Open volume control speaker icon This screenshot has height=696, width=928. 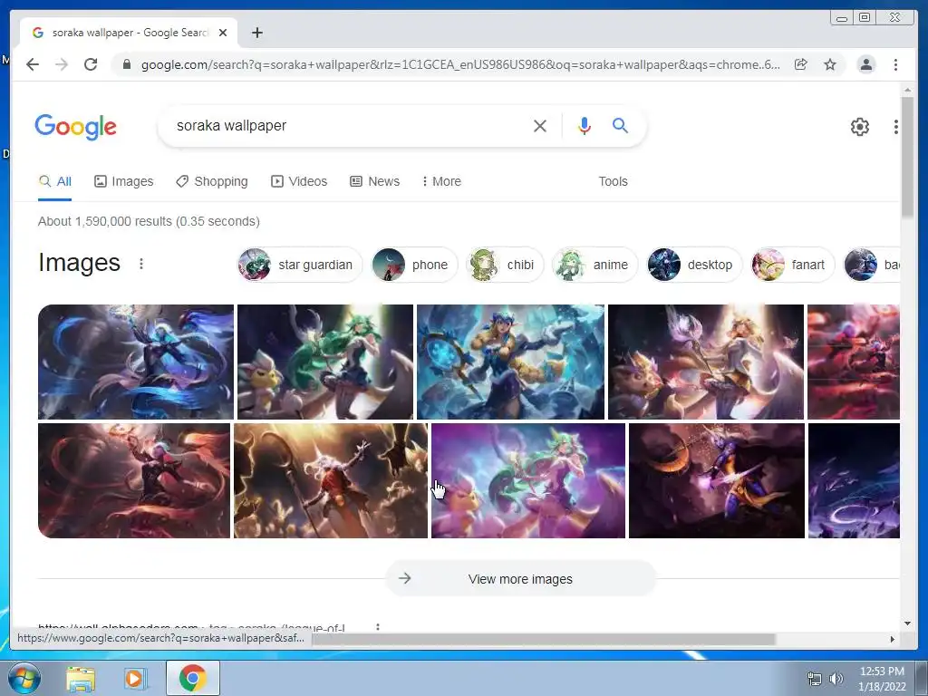click(x=836, y=679)
